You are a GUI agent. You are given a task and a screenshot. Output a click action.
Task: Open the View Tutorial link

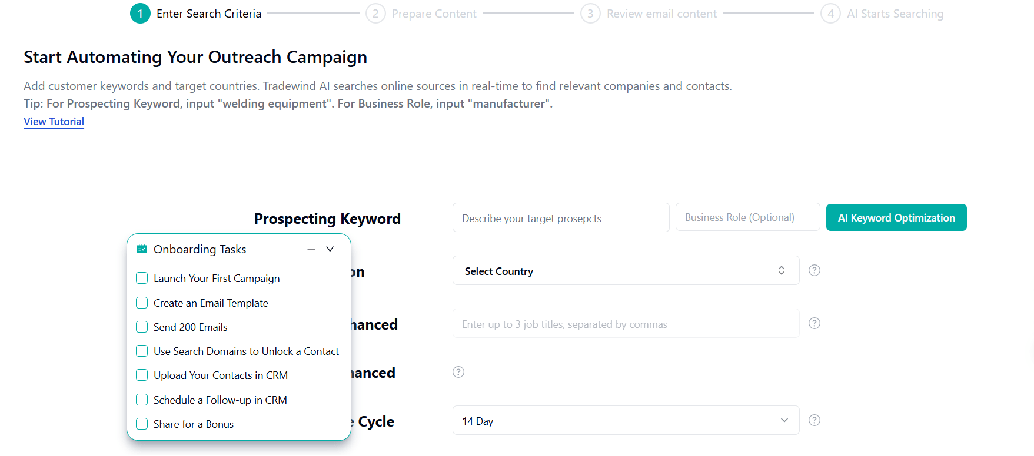point(54,122)
